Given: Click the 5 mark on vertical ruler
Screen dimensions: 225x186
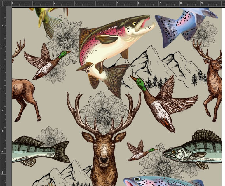Looking at the screenshot, I should 2,110.
